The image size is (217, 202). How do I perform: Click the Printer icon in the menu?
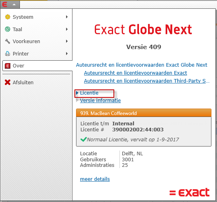[8, 53]
